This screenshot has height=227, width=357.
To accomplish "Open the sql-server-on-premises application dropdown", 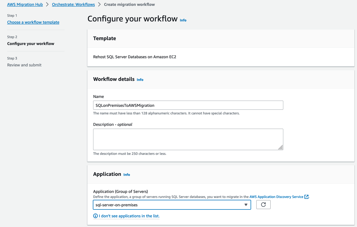I will (x=172, y=205).
